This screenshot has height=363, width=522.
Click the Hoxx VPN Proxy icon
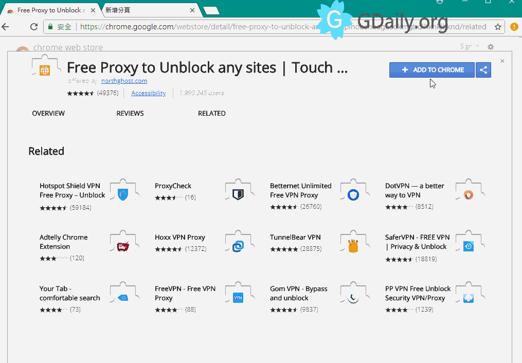tap(238, 246)
